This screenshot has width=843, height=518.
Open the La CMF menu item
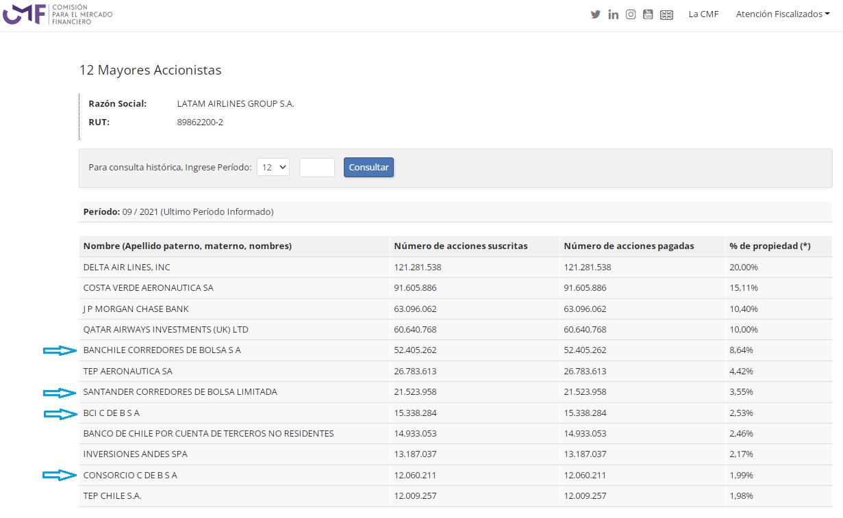[x=703, y=14]
